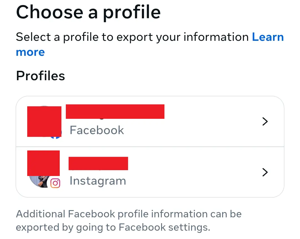
Task: Click the Facebook settings footer note text
Action: click(x=129, y=220)
